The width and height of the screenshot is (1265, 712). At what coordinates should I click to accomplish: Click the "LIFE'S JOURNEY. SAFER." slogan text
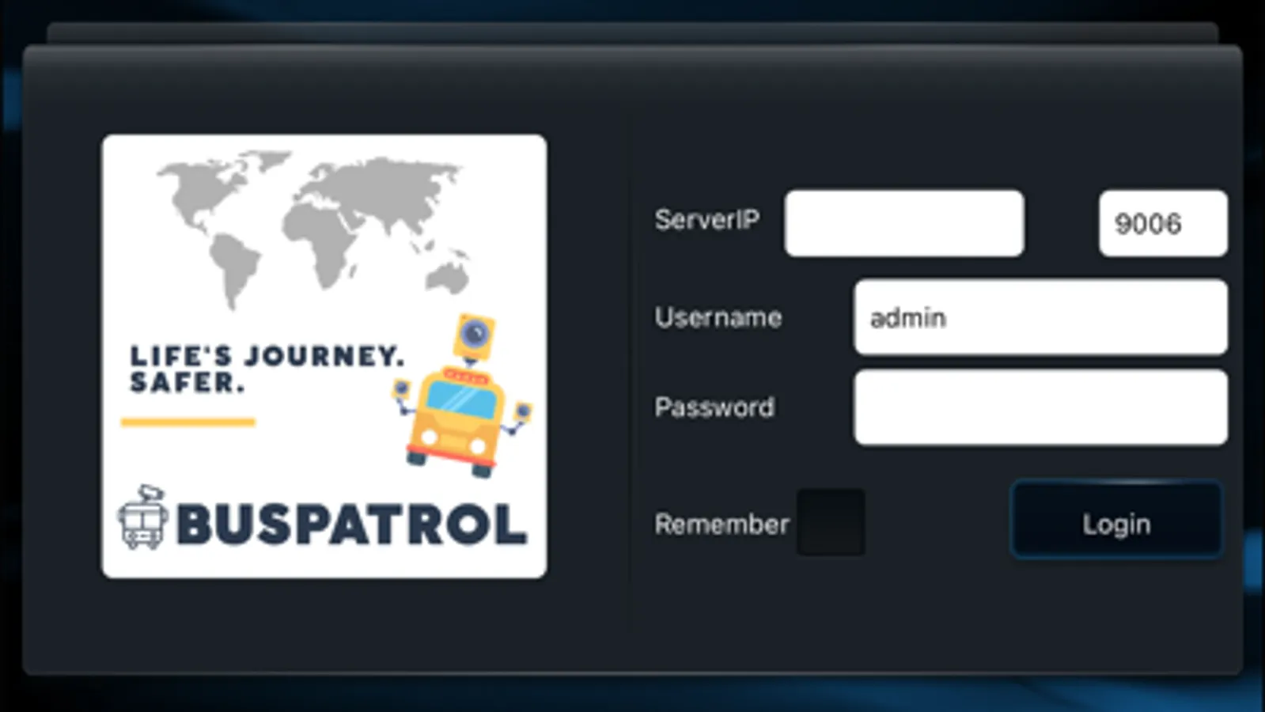pyautogui.click(x=267, y=369)
